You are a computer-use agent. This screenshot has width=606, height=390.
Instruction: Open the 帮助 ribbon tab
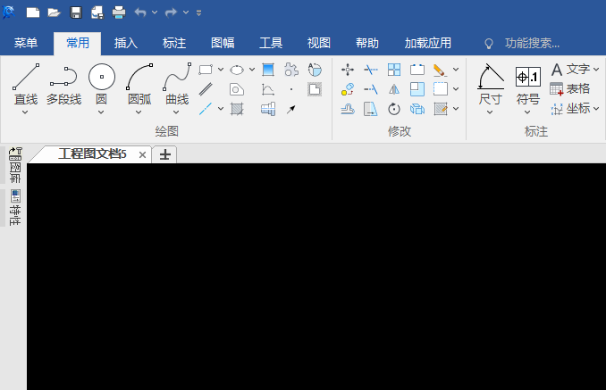tap(367, 43)
